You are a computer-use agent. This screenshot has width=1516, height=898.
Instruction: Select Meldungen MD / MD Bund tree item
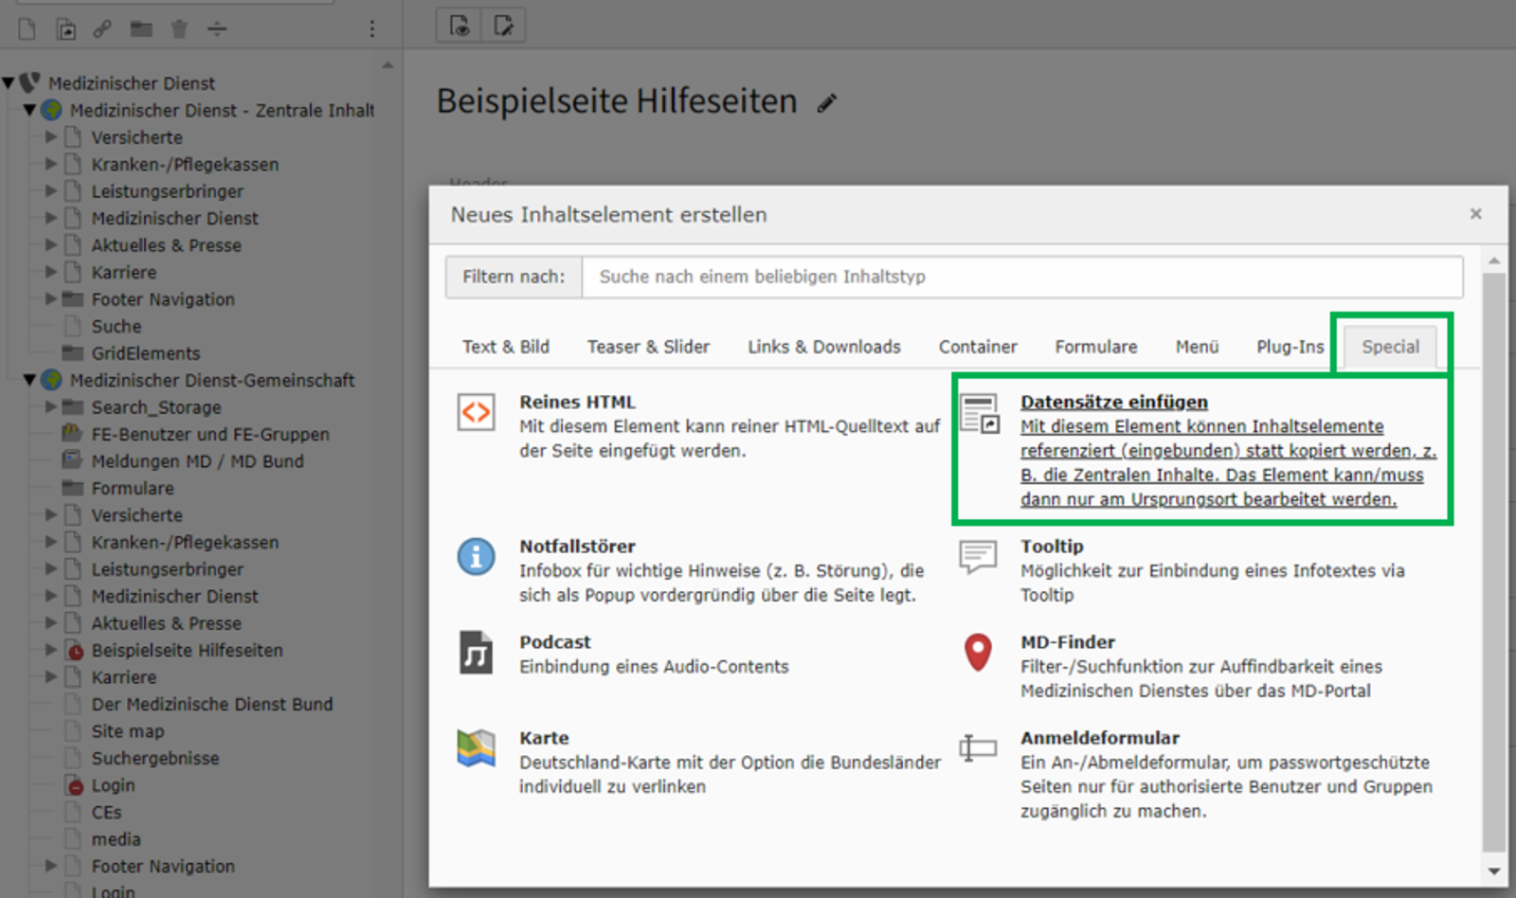198,461
